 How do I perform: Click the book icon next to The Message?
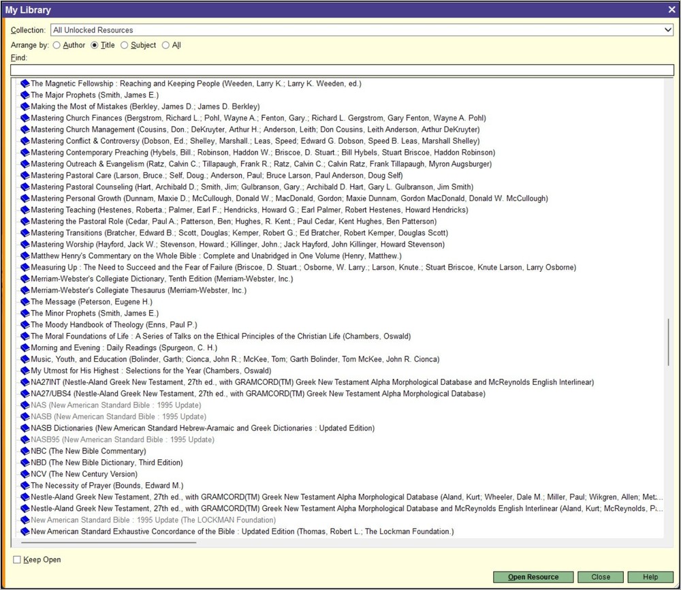[x=25, y=301]
